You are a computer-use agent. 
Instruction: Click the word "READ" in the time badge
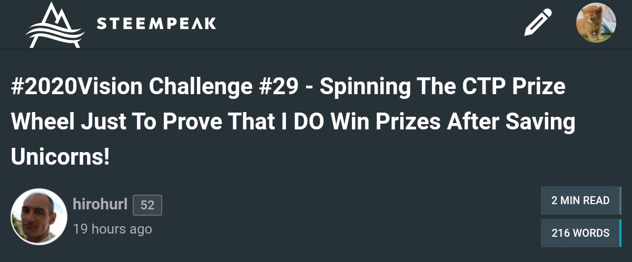(x=596, y=200)
